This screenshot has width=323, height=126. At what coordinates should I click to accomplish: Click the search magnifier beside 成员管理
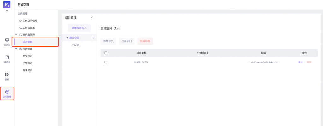92,18
